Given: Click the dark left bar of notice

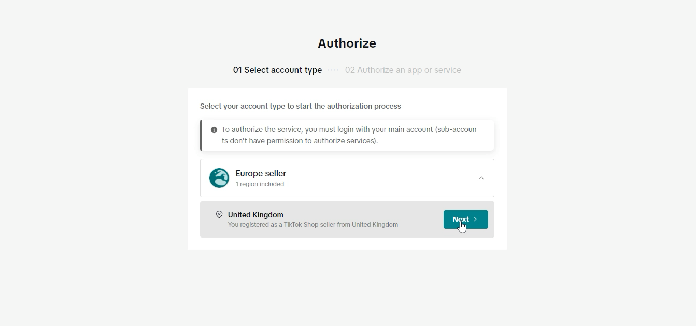Looking at the screenshot, I should pos(201,135).
